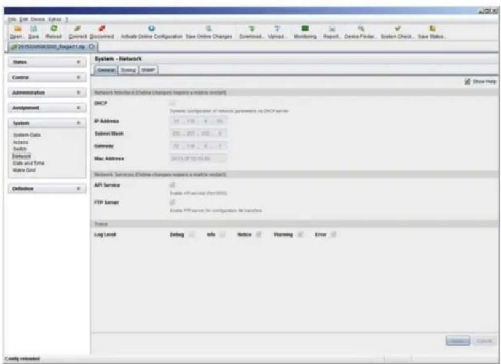The height and width of the screenshot is (364, 501).
Task: Open the Edit menu
Action: coord(23,20)
